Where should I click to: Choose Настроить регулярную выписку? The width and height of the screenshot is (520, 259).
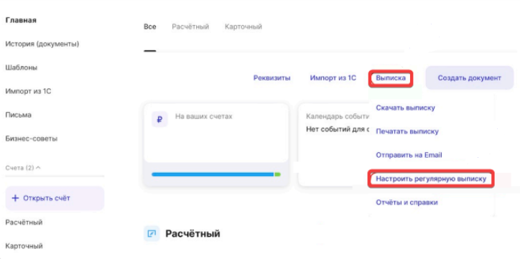pos(431,179)
